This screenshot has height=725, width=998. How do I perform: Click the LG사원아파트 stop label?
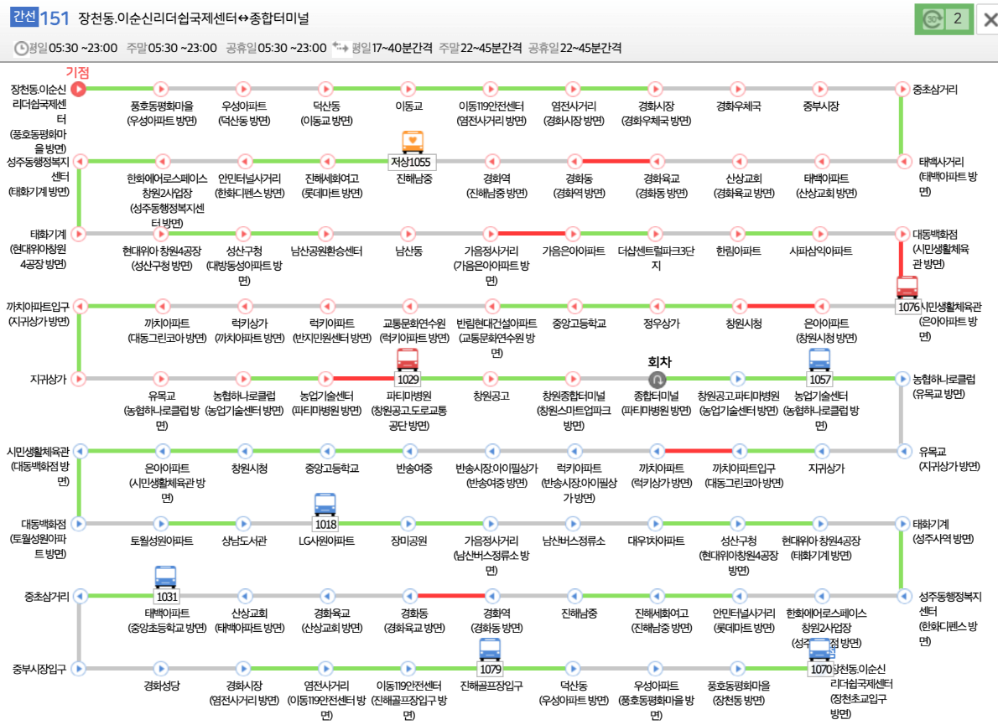point(326,541)
